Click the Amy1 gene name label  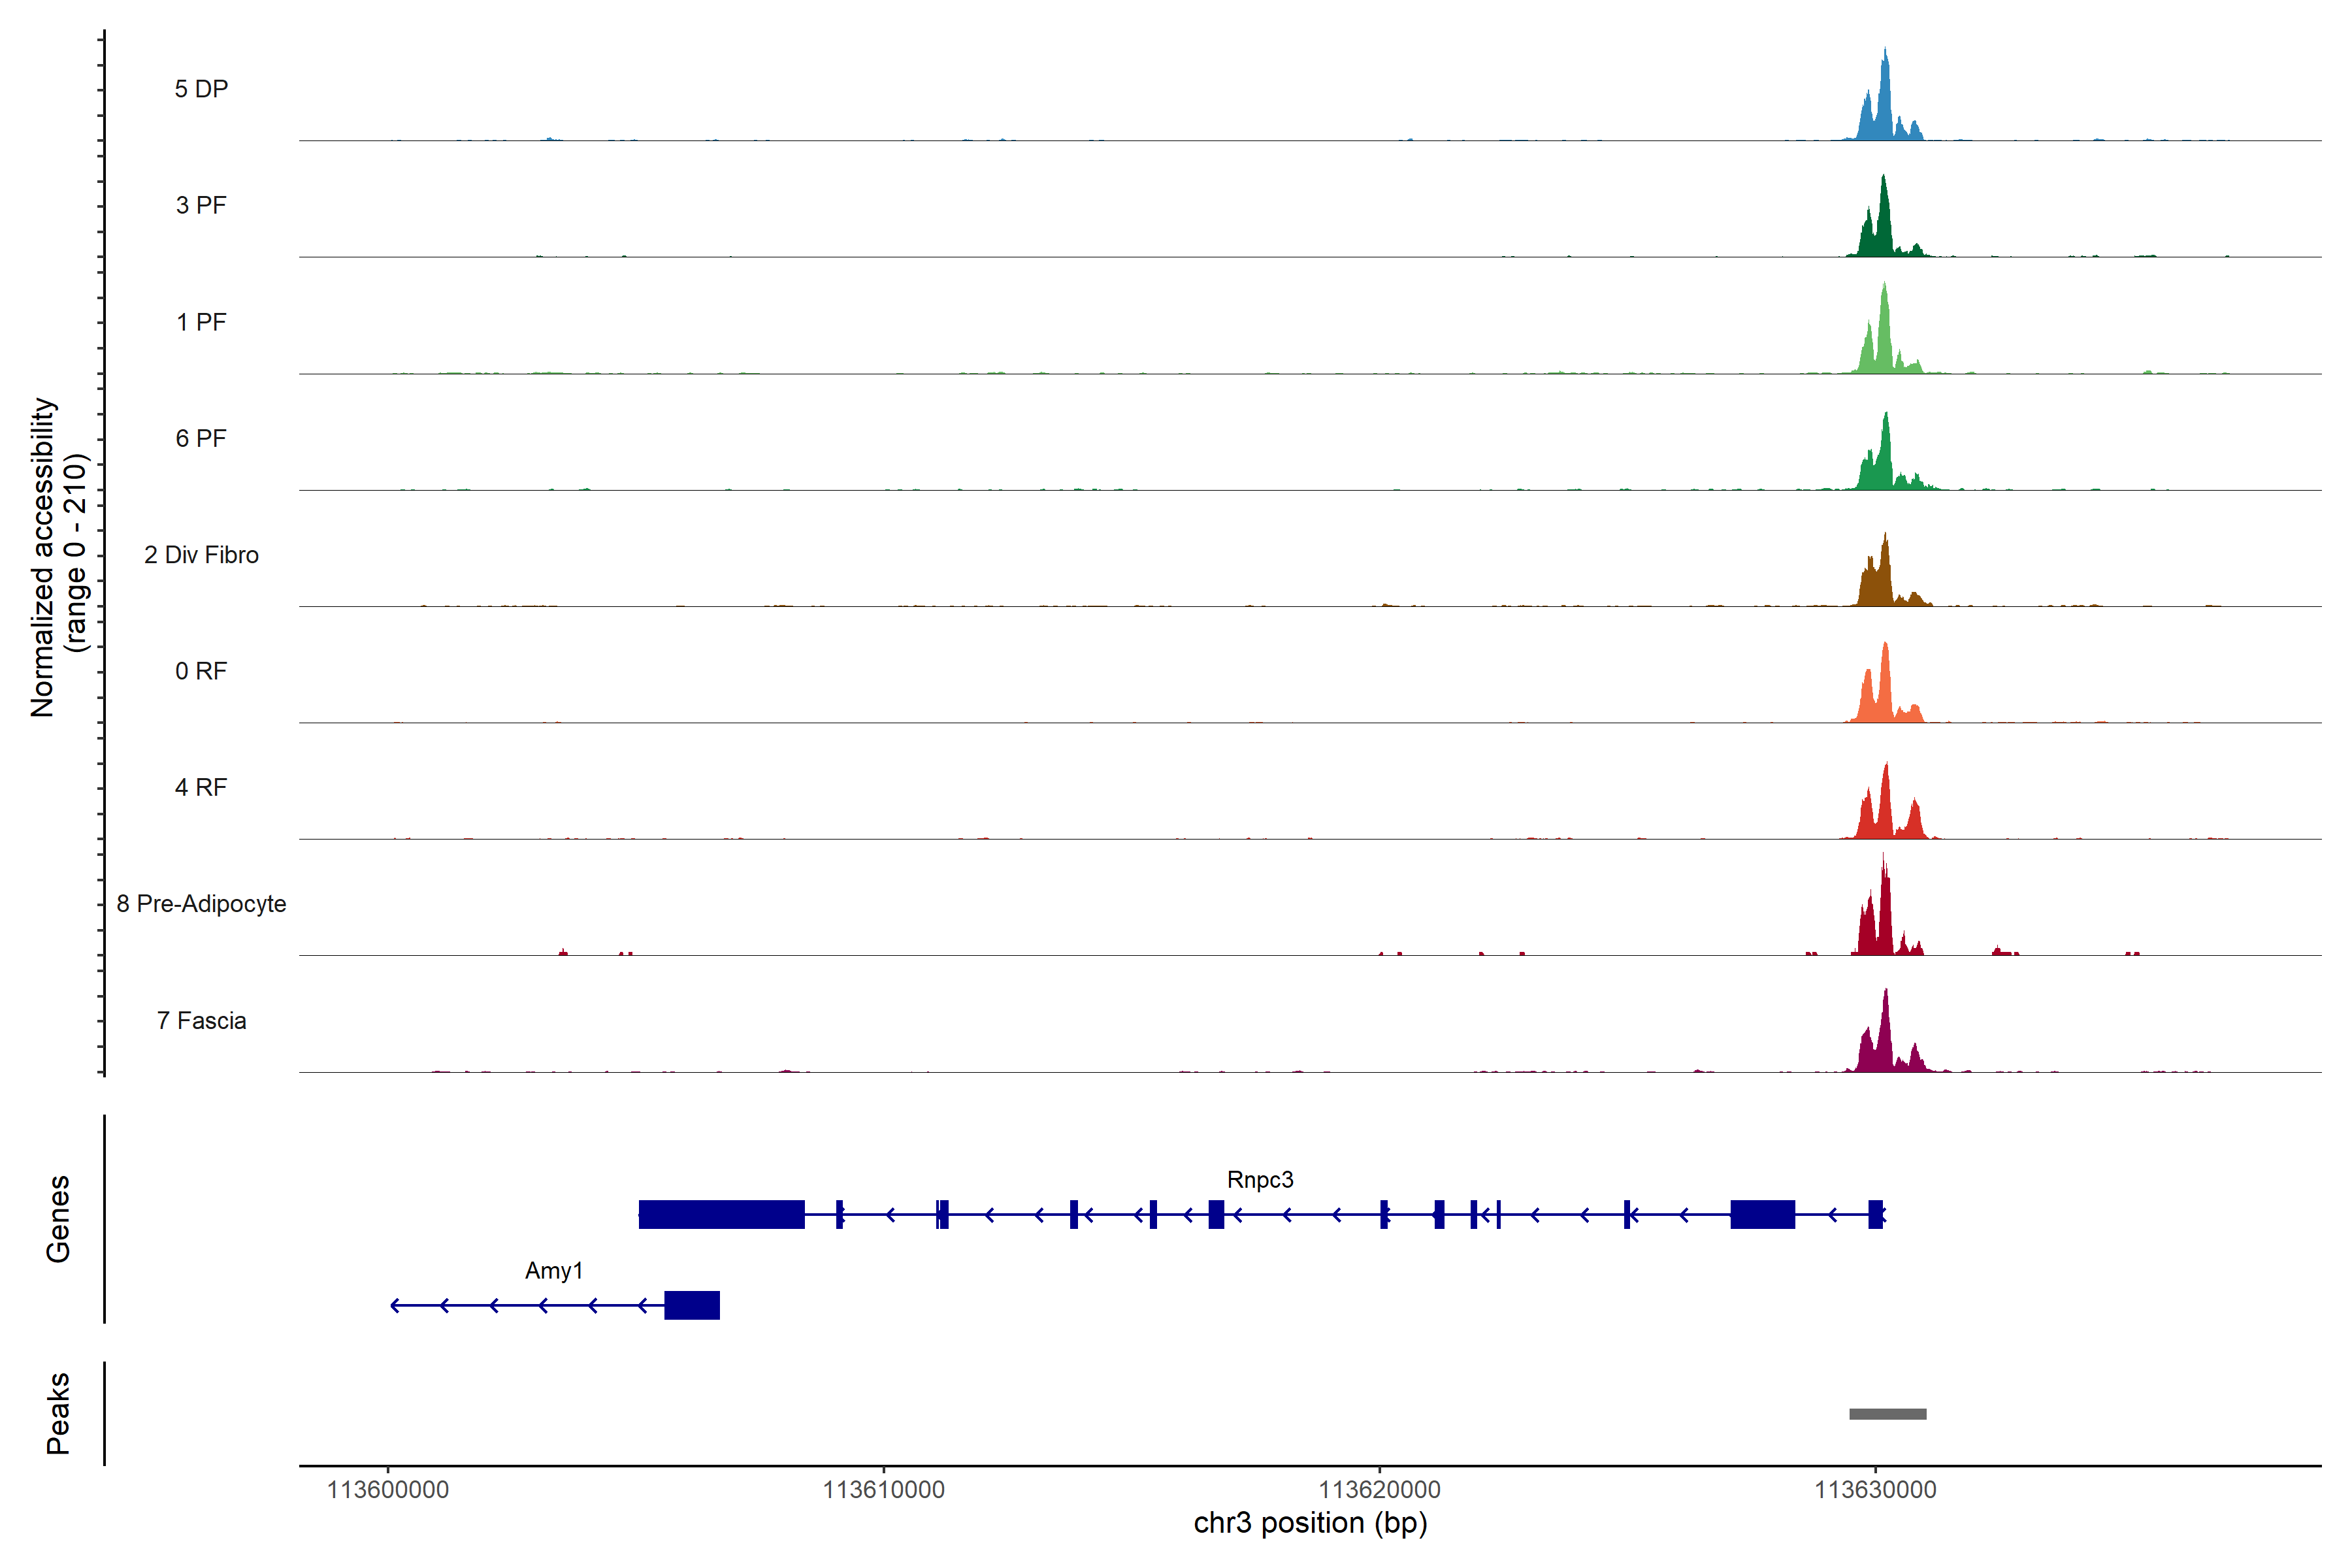[554, 1271]
